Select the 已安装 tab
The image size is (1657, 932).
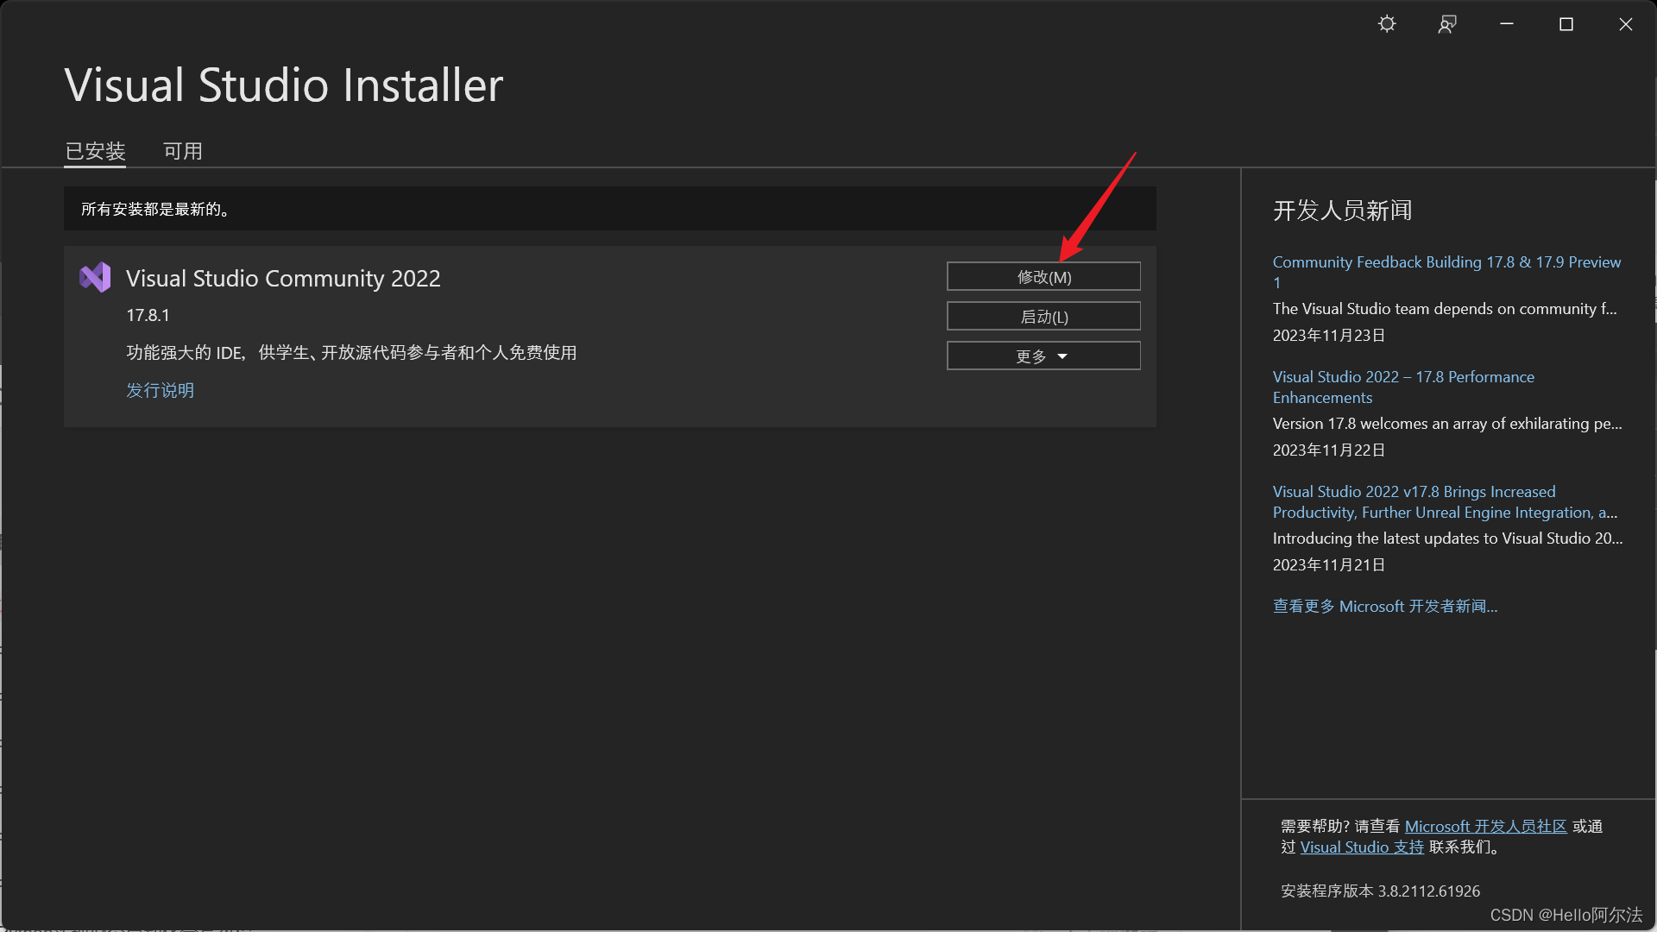point(96,150)
